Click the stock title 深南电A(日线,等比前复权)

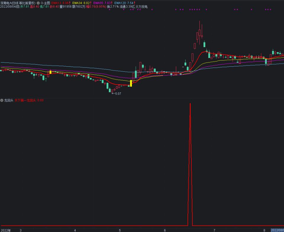(18, 3)
